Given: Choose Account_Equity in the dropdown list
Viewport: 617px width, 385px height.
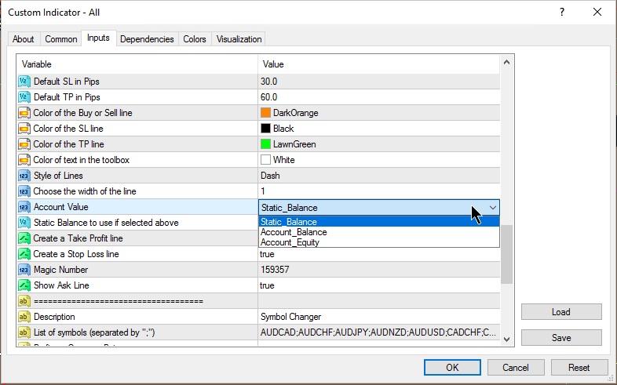Looking at the screenshot, I should [x=379, y=242].
